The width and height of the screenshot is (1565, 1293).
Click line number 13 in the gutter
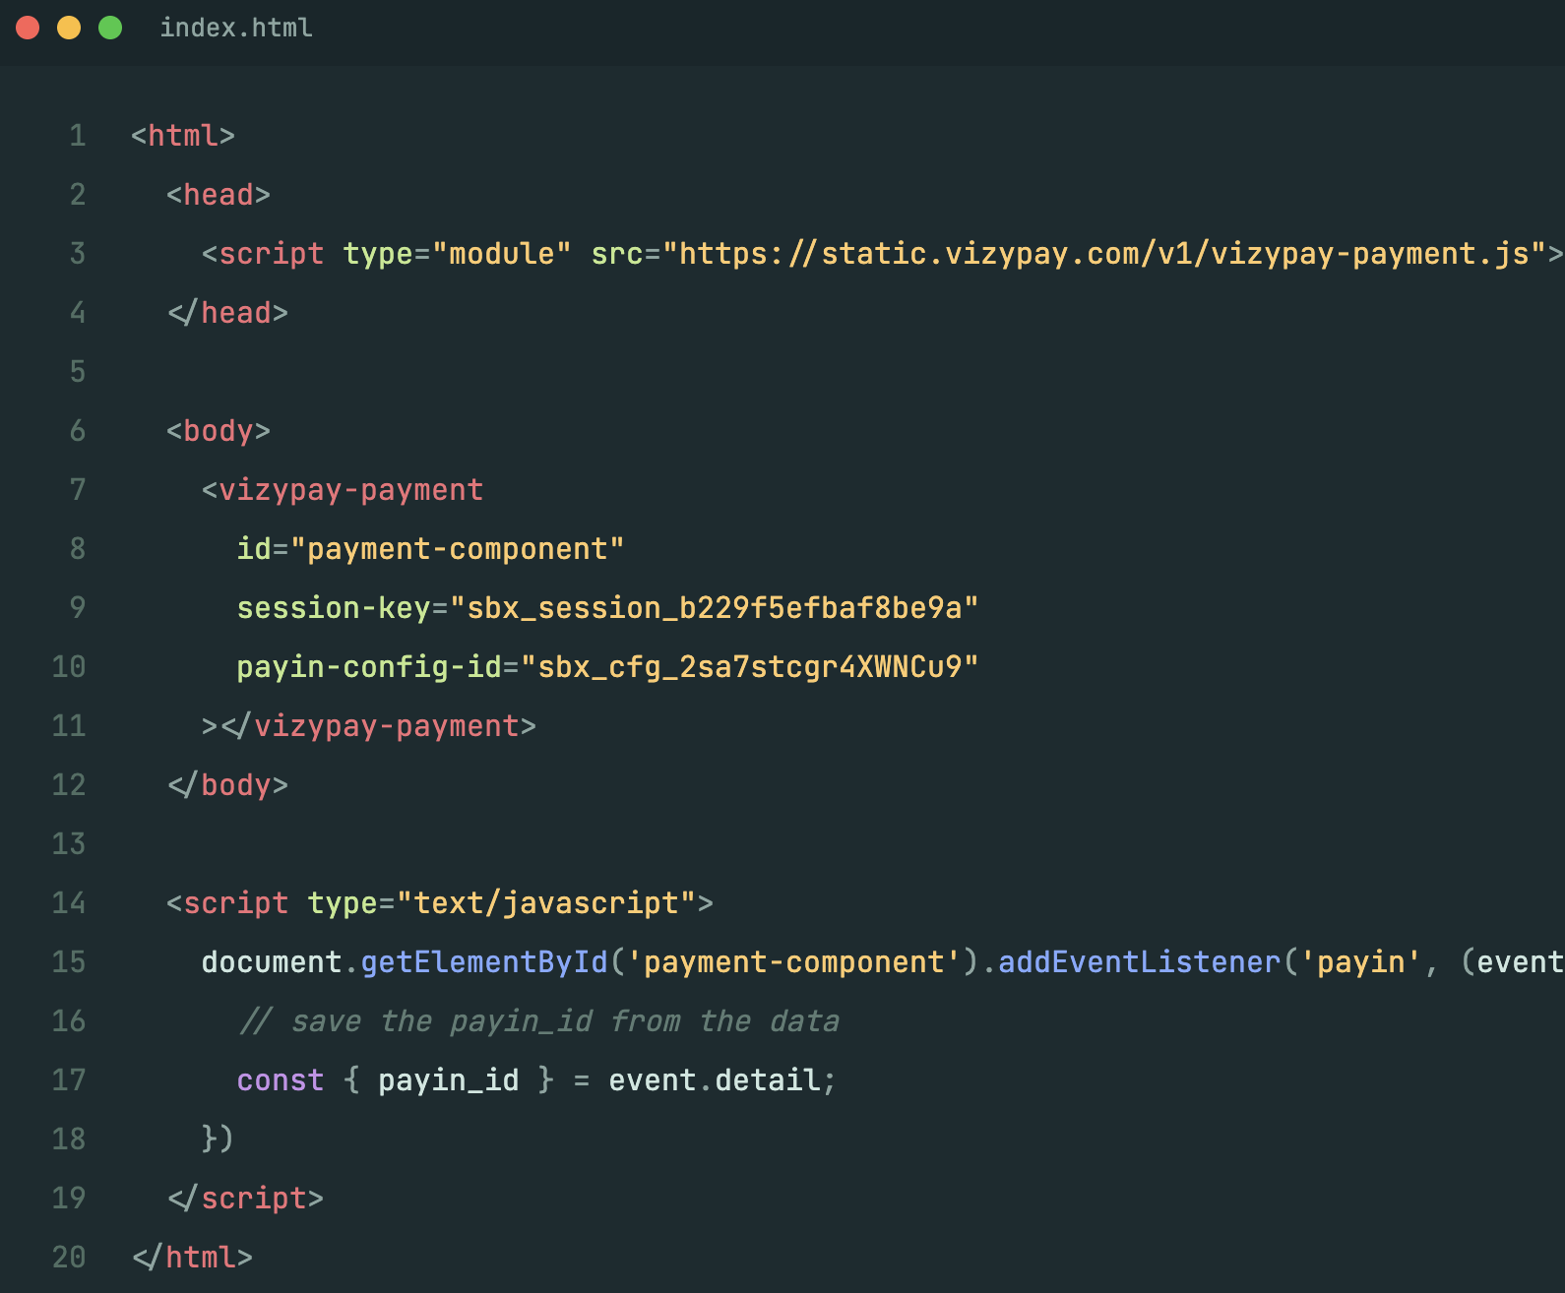[69, 844]
